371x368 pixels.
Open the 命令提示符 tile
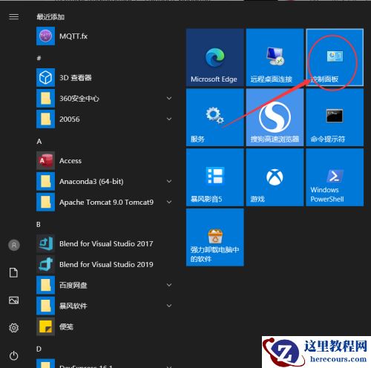point(335,117)
